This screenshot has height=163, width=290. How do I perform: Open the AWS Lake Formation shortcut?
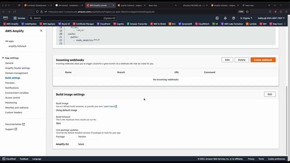click(232, 24)
